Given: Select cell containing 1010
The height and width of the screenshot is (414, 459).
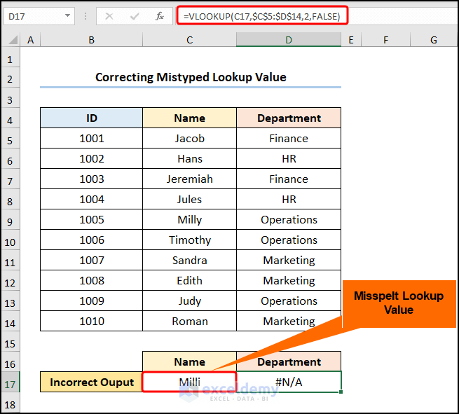Looking at the screenshot, I should click(91, 321).
